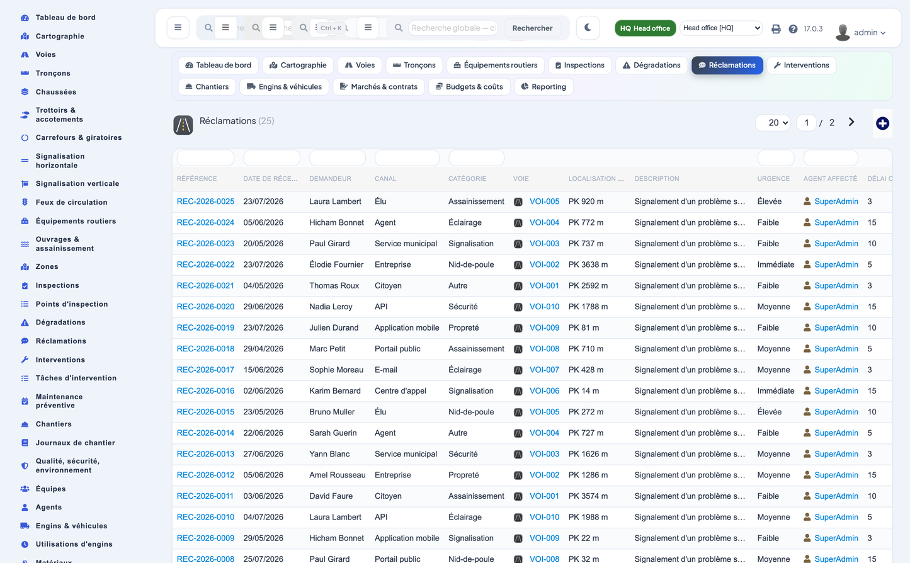
Task: Click the road icon beside the Réclamations title
Action: [183, 125]
